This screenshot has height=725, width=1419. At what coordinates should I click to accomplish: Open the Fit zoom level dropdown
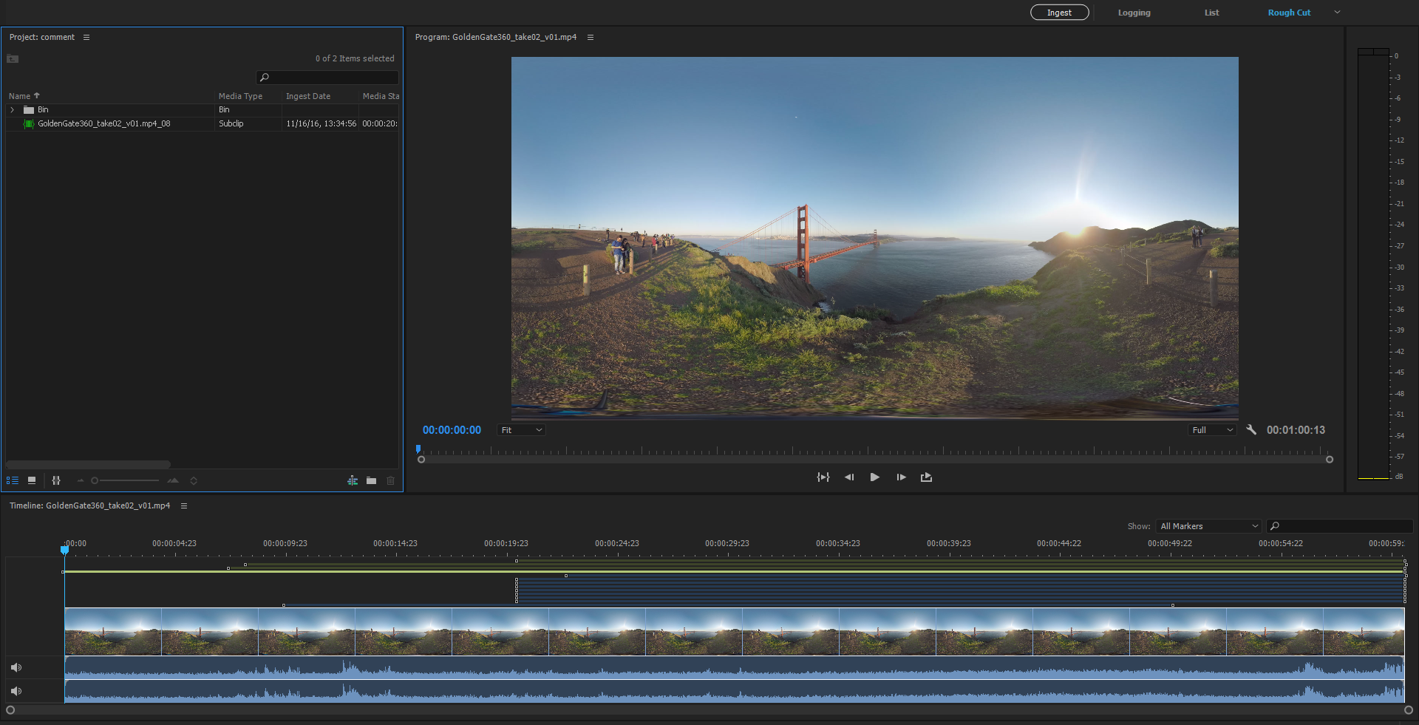click(x=520, y=429)
